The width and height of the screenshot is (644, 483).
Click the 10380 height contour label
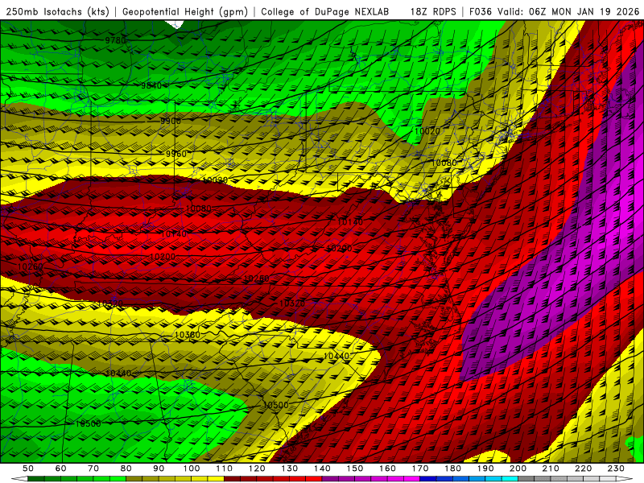click(188, 335)
